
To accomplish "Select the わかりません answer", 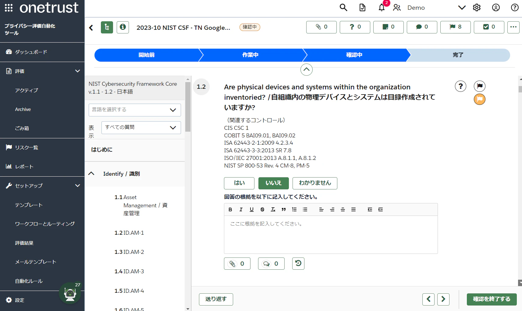I will (x=315, y=183).
